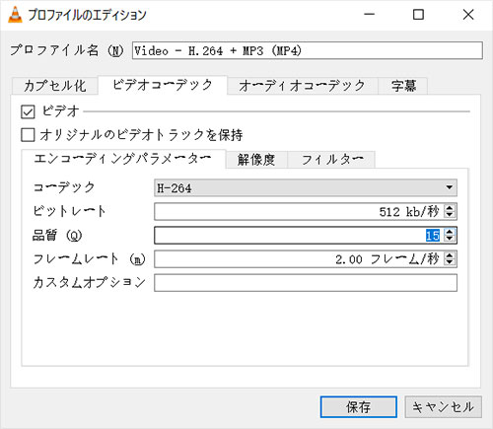Screen dimensions: 493x429
Task: Click the 保存 button
Action: click(359, 407)
